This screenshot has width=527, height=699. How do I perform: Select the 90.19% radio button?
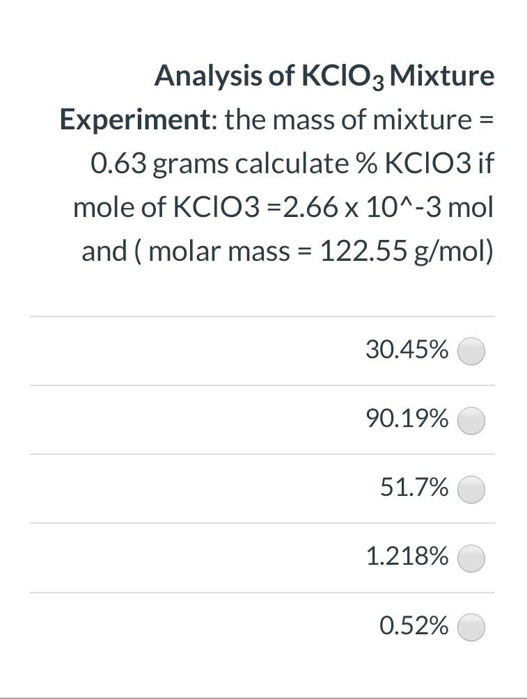tap(471, 419)
